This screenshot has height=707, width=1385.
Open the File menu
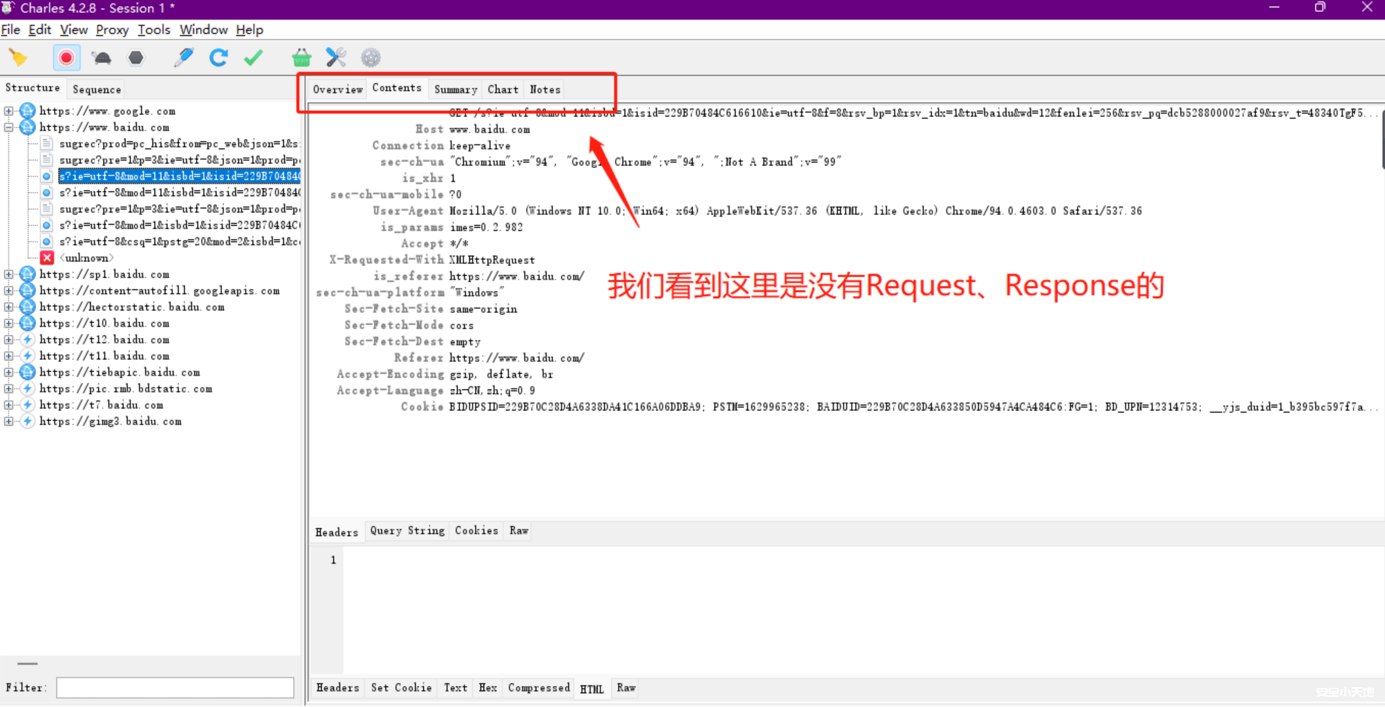(10, 30)
